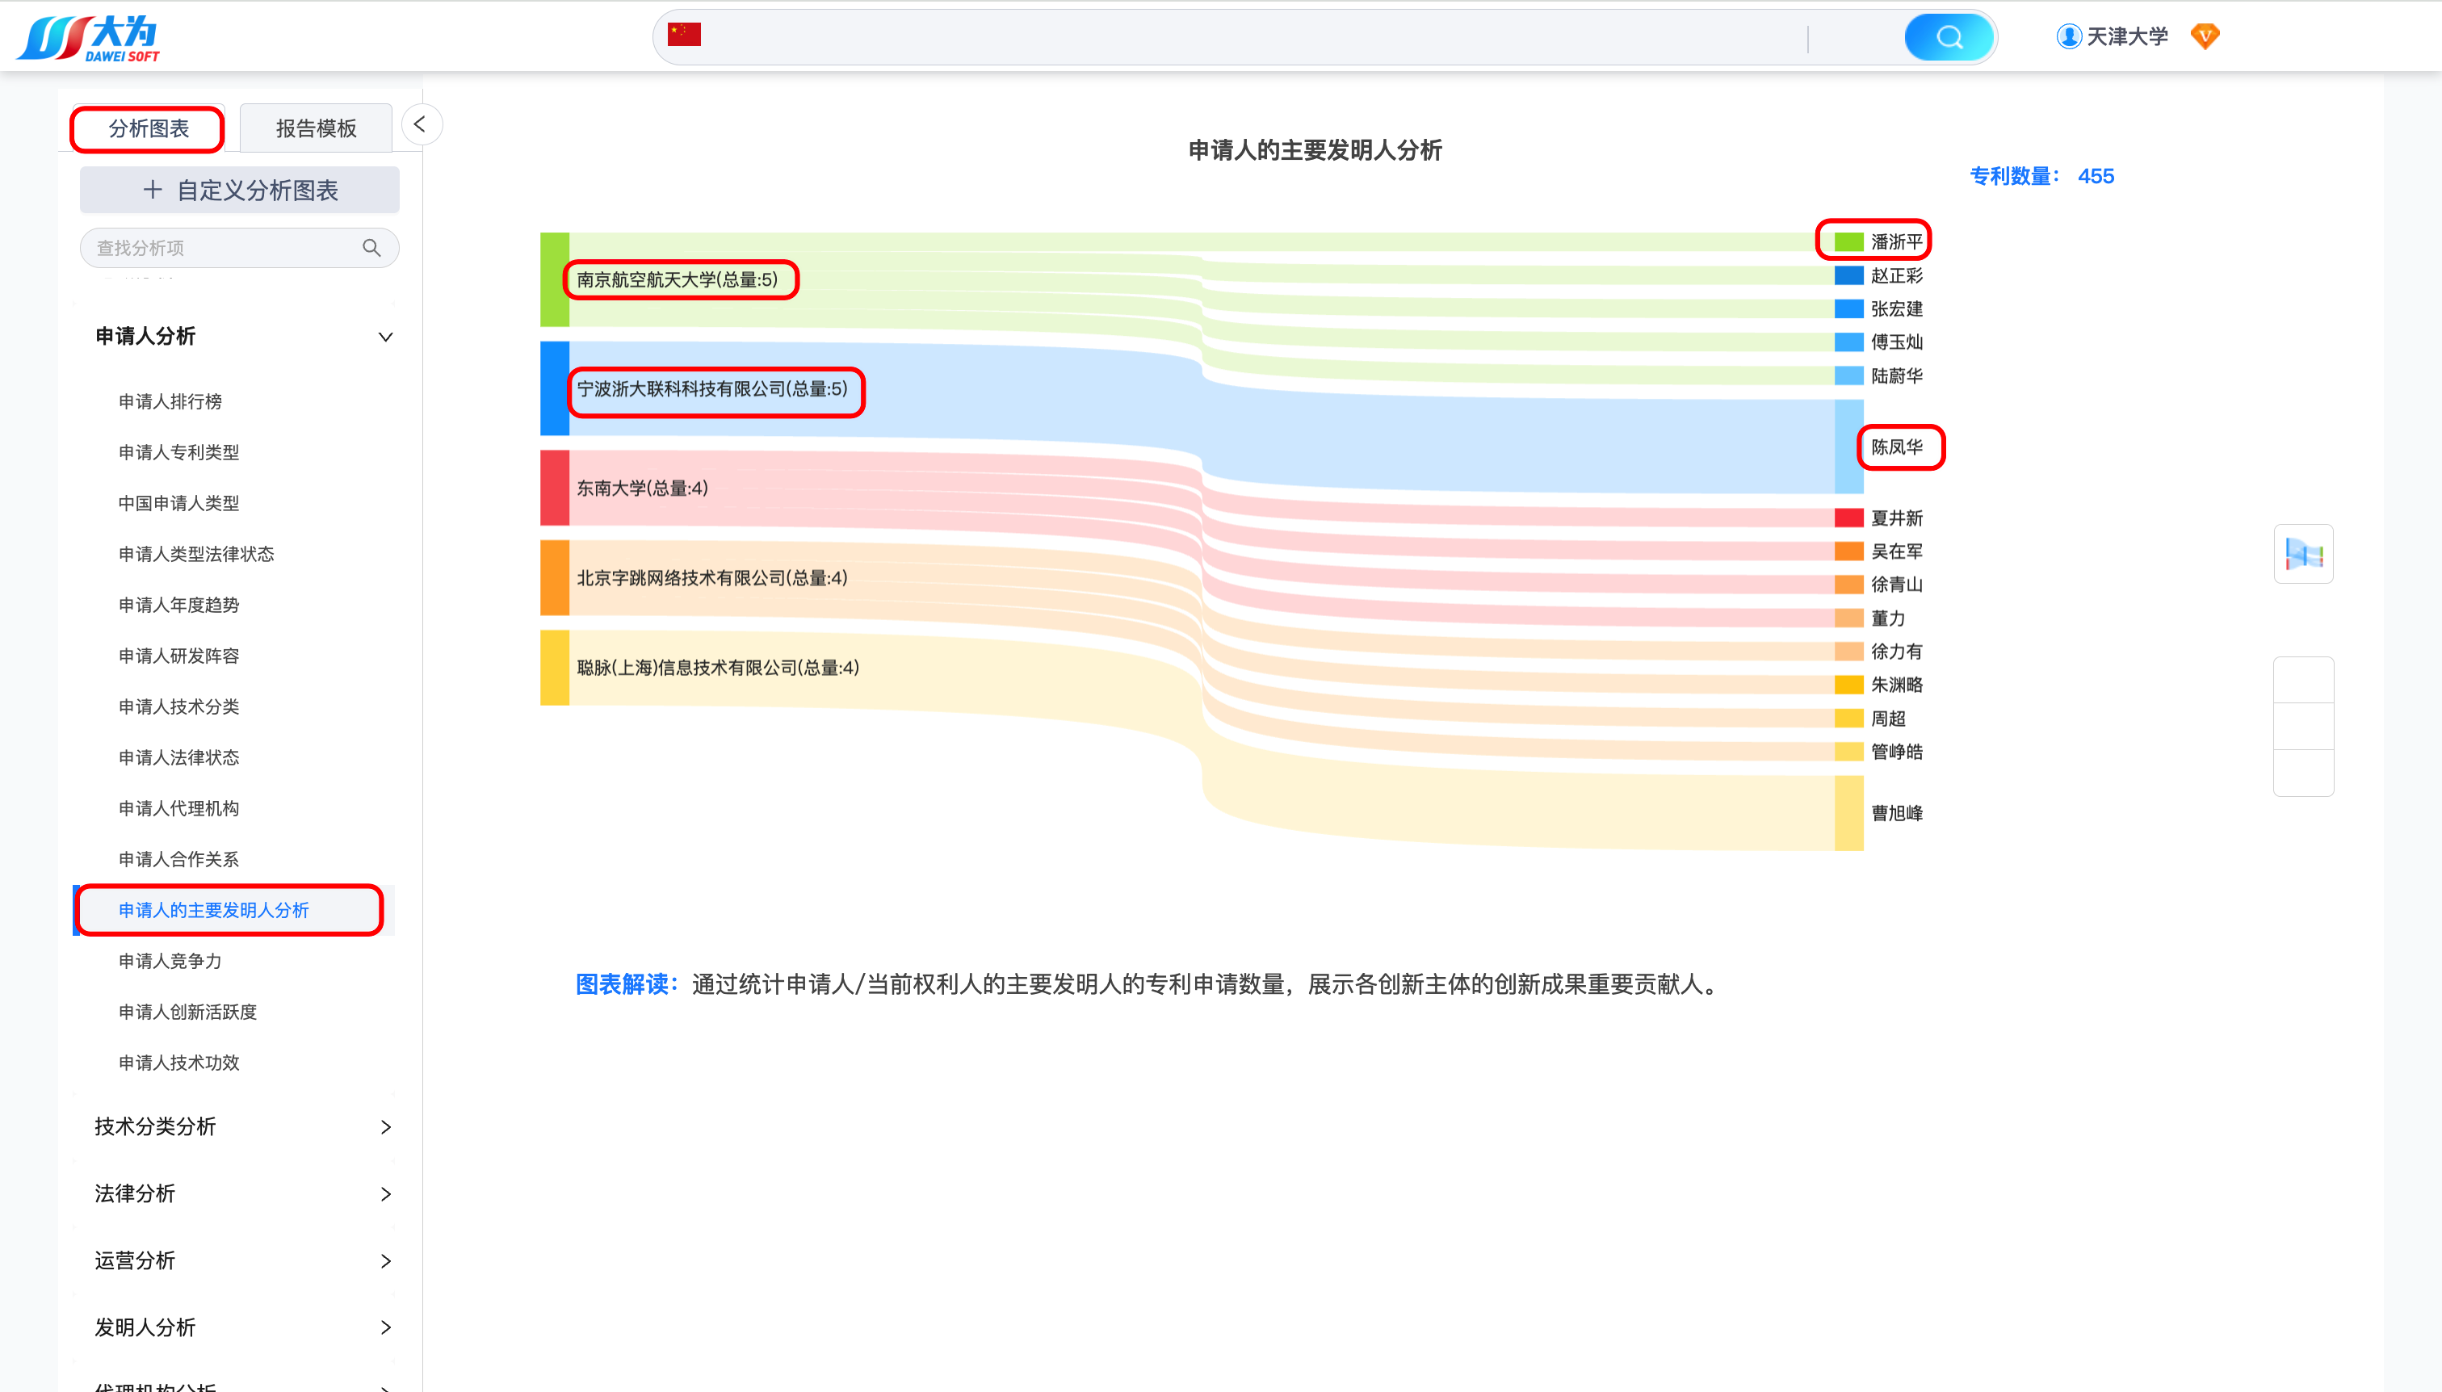The height and width of the screenshot is (1392, 2442).
Task: Select the 分析图表 tab
Action: point(149,128)
